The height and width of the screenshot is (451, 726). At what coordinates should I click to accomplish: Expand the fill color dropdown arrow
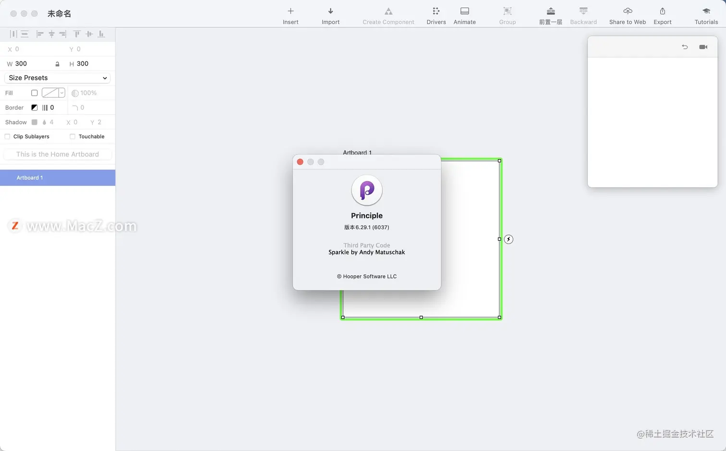click(62, 93)
